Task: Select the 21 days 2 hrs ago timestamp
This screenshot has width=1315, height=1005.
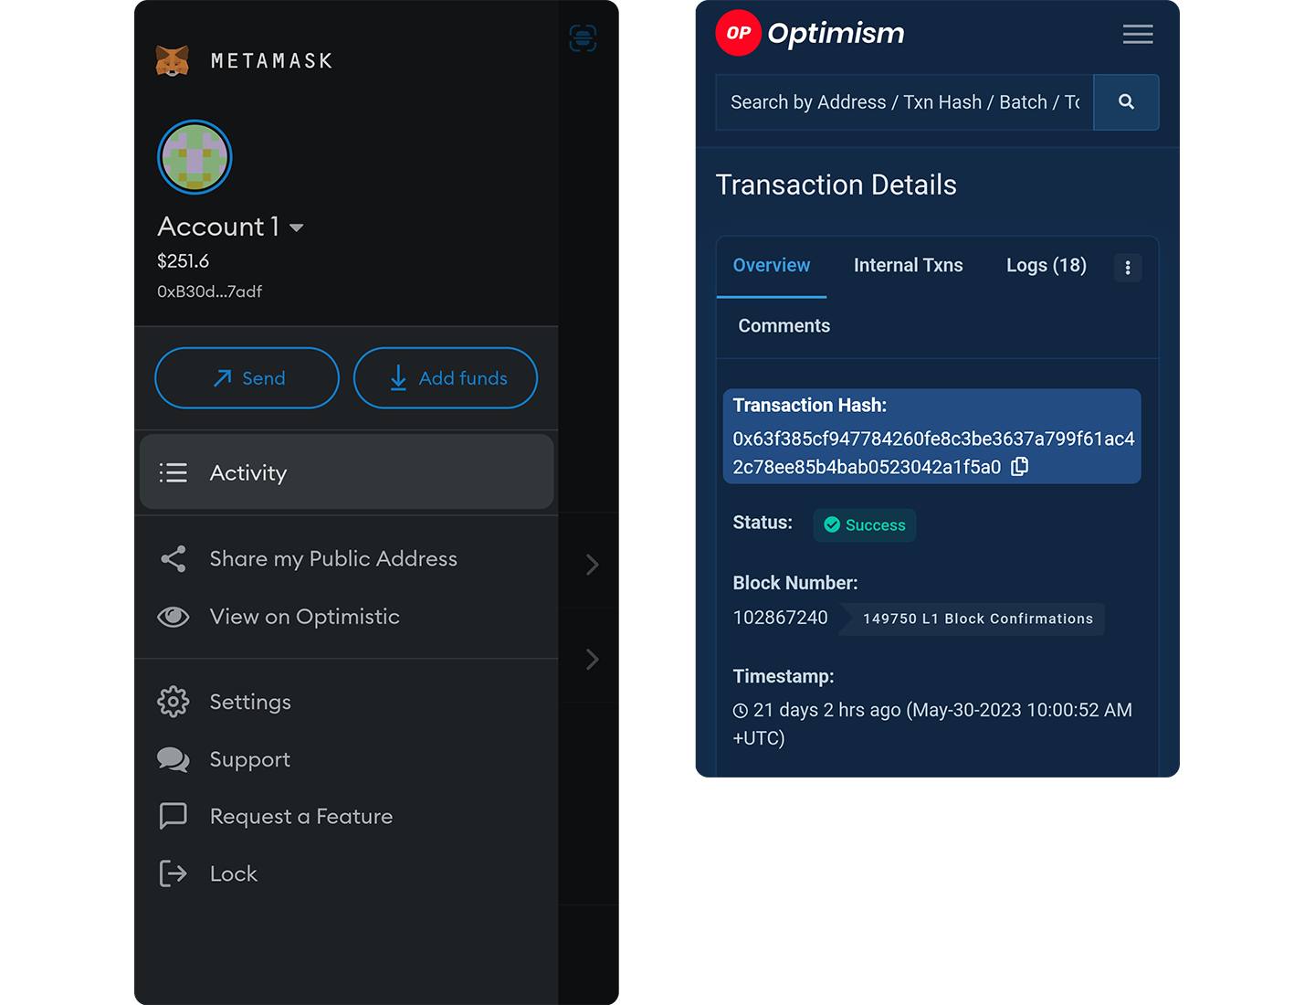Action: coord(932,724)
